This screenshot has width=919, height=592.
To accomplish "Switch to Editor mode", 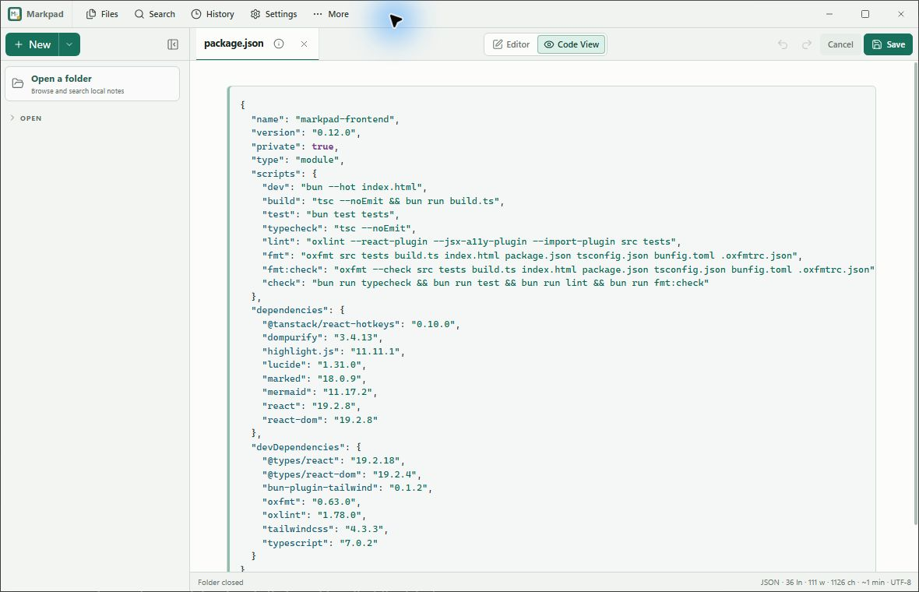I will point(511,44).
